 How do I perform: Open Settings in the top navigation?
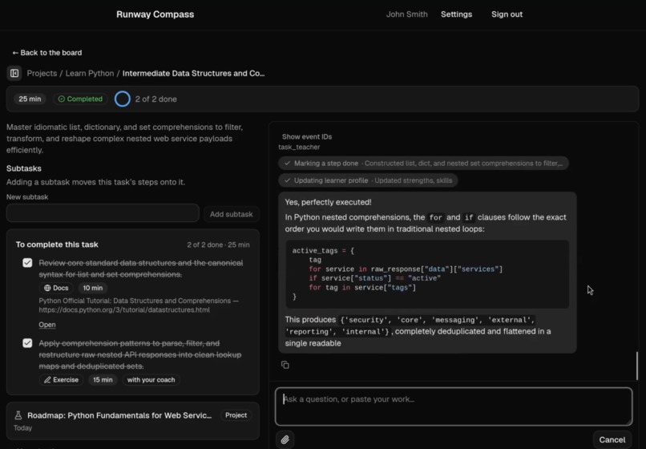click(x=457, y=14)
